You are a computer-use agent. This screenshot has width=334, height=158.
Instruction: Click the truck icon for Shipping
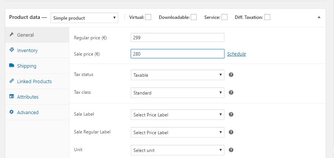tap(11, 66)
